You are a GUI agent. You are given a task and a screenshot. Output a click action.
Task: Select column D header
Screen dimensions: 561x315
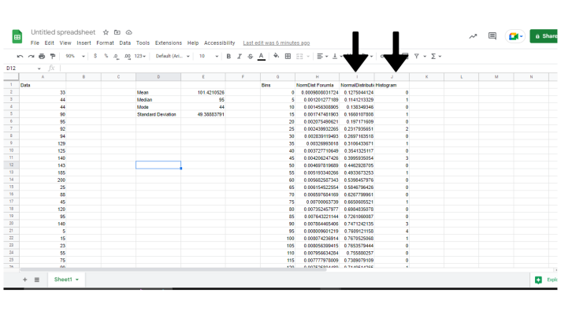[158, 77]
